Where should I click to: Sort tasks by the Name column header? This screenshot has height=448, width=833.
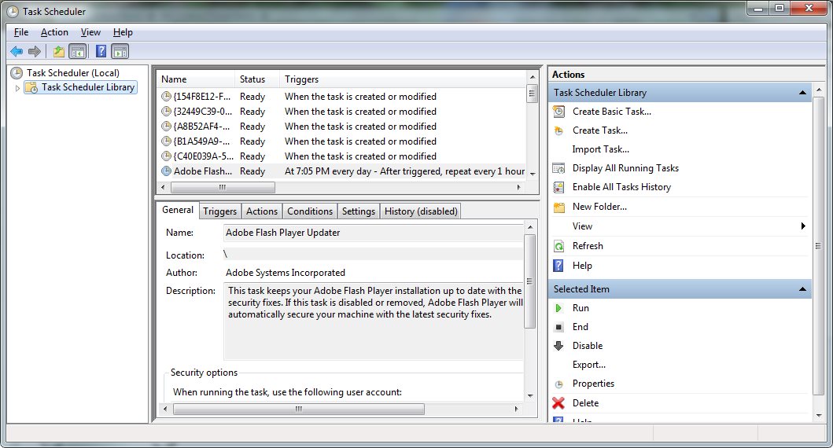[196, 79]
